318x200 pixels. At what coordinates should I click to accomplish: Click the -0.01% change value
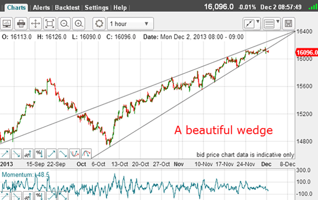click(247, 7)
